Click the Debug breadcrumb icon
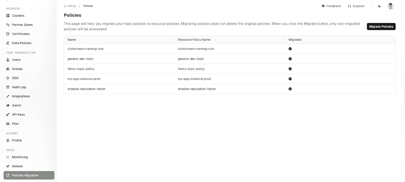The width and height of the screenshot is (405, 182). click(65, 6)
